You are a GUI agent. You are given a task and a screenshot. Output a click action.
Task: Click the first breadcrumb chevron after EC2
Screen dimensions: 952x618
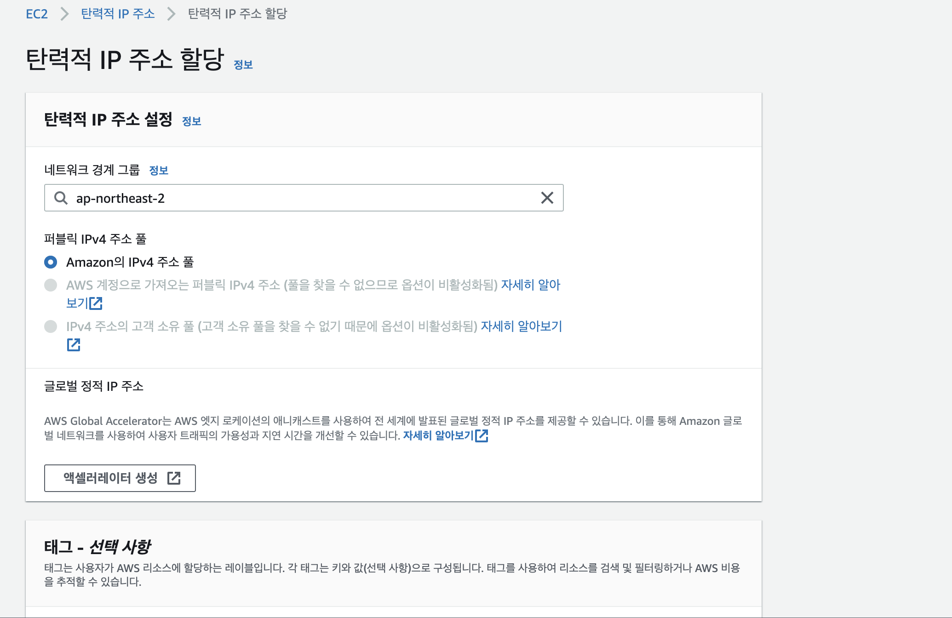(x=64, y=14)
